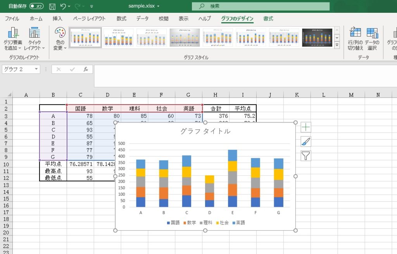Open the 色の変更 palette
Screen dimensions: 397x254
60,34
